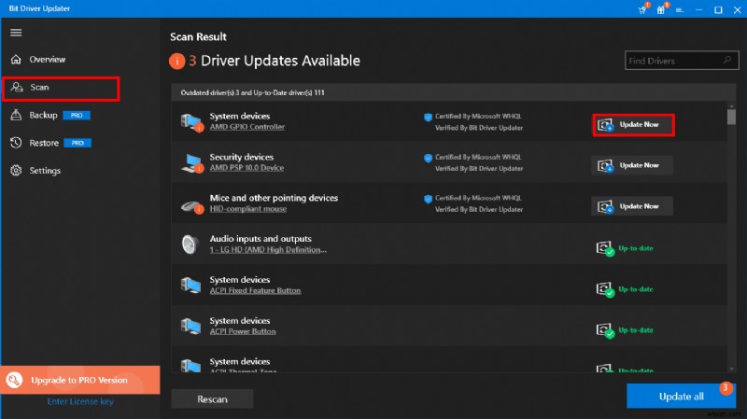Open the HID-compliant mouse link
The height and width of the screenshot is (419, 747).
tap(248, 208)
